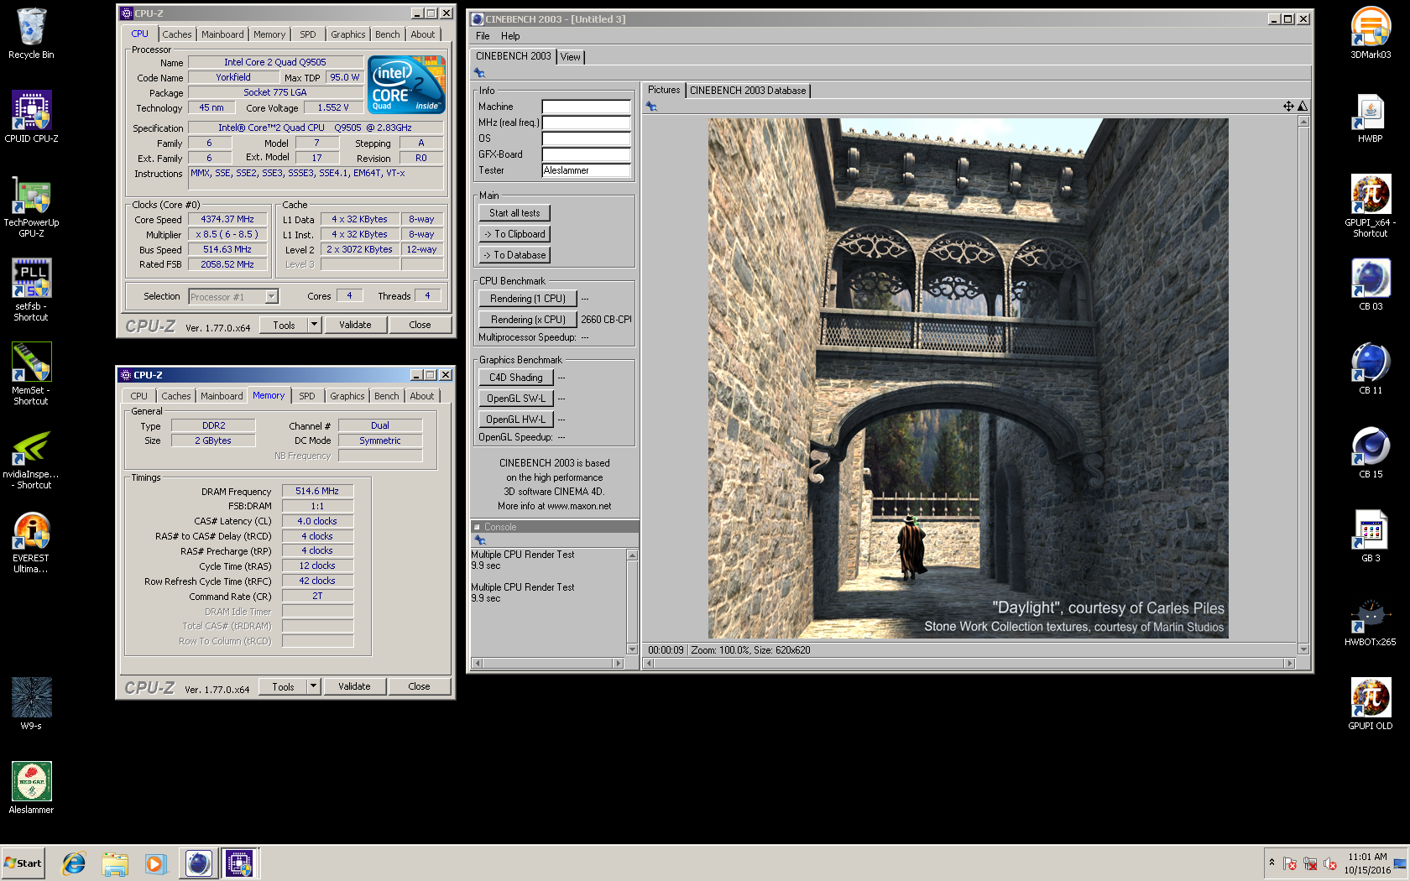This screenshot has height=881, width=1410.
Task: Switch to the Cinebench taskbar button
Action: coord(199,863)
